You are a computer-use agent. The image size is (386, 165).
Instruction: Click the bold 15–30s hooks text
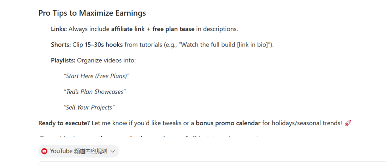tap(104, 45)
